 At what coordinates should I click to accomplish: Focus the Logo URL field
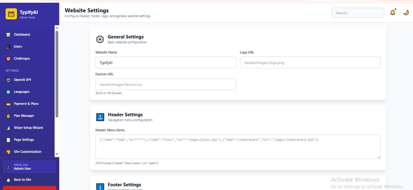310,62
